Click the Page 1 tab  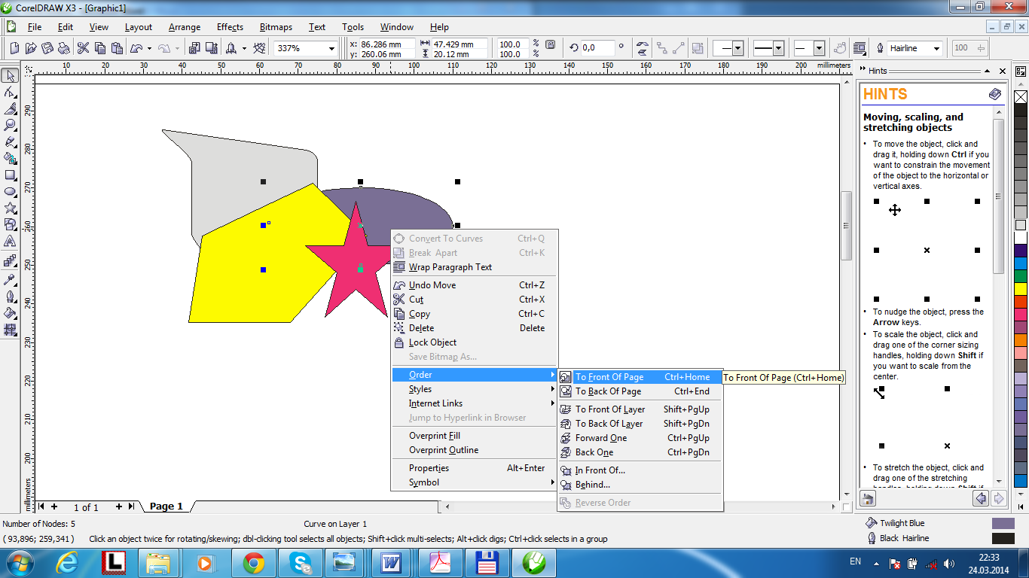point(166,507)
